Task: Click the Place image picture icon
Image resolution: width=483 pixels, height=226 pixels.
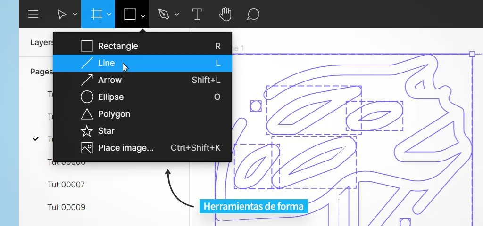Action: click(87, 147)
